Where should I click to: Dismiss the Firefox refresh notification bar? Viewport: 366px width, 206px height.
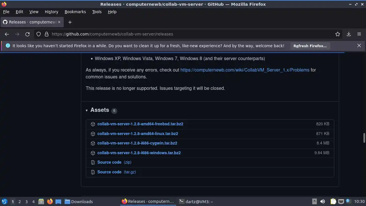(359, 45)
